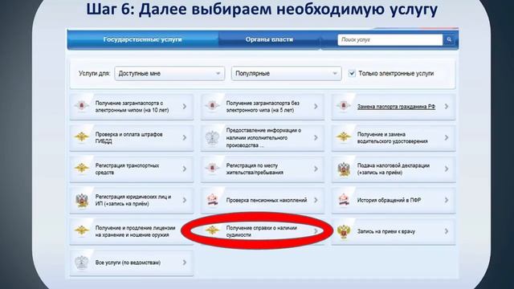Click chevron of штрафов ГИБДД card
This screenshot has height=289, width=514.
coord(185,137)
